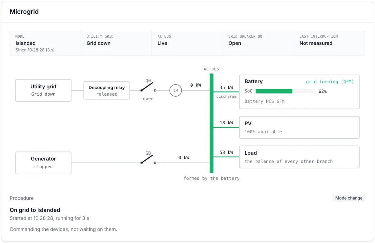Open the Load card
The width and height of the screenshot is (375, 243).
pyautogui.click(x=299, y=157)
